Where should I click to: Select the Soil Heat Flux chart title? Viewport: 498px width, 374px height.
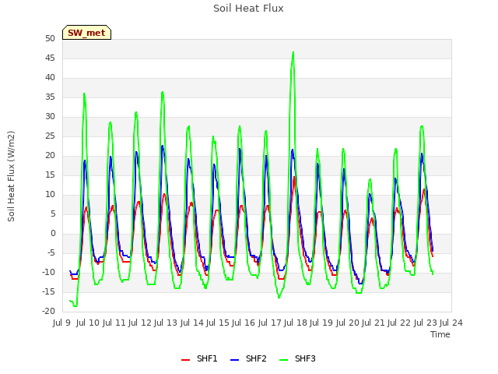point(248,9)
